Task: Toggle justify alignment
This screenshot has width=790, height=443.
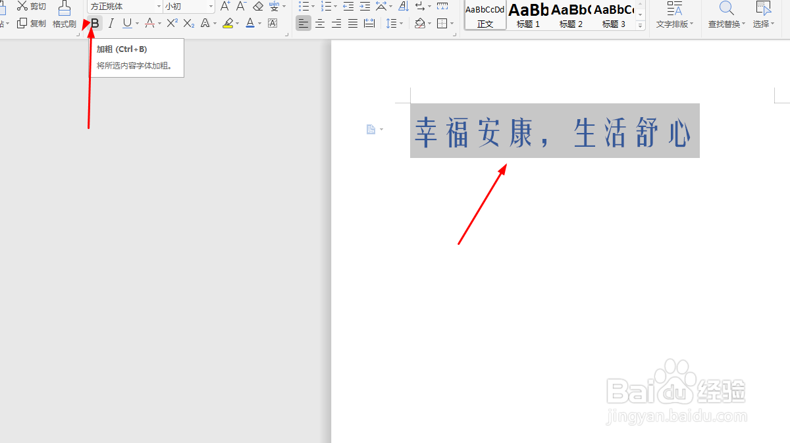Action: click(x=352, y=23)
